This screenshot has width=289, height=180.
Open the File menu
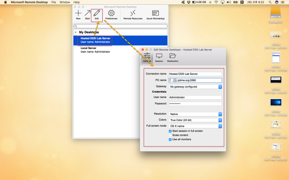tap(53, 2)
